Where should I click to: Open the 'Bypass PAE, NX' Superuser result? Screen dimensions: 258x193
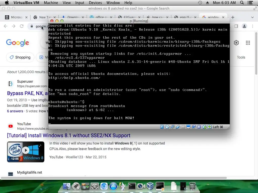point(28,93)
